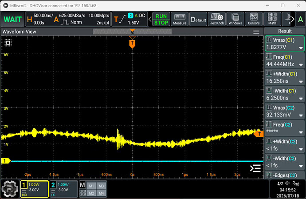Open the gear settings menu icon
Screen dimensions: 306x199
point(10,189)
